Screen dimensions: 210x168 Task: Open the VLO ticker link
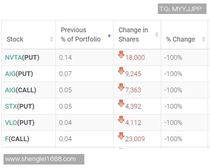tap(11, 122)
